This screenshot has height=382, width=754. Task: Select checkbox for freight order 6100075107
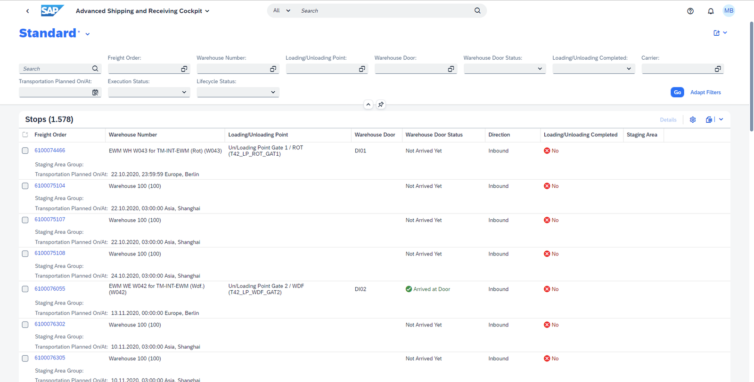[25, 220]
